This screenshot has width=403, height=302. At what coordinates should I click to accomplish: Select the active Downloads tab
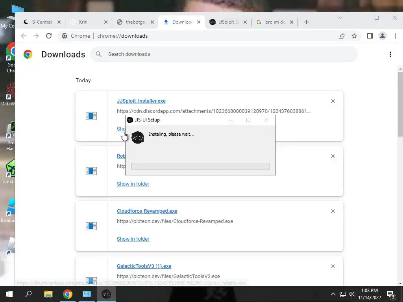click(182, 22)
